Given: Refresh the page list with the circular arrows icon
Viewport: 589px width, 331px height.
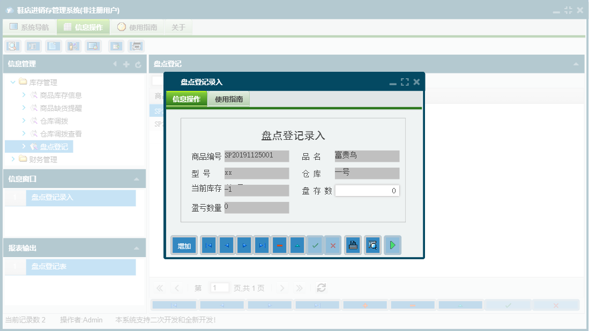Looking at the screenshot, I should point(321,288).
